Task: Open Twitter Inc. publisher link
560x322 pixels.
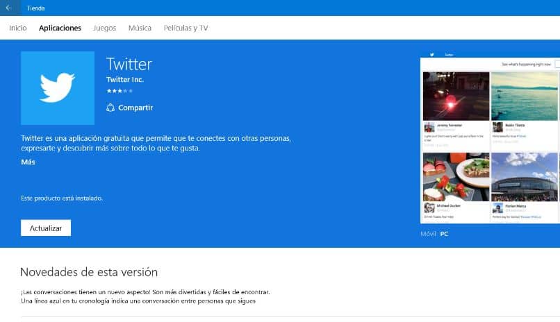Action: coord(125,80)
